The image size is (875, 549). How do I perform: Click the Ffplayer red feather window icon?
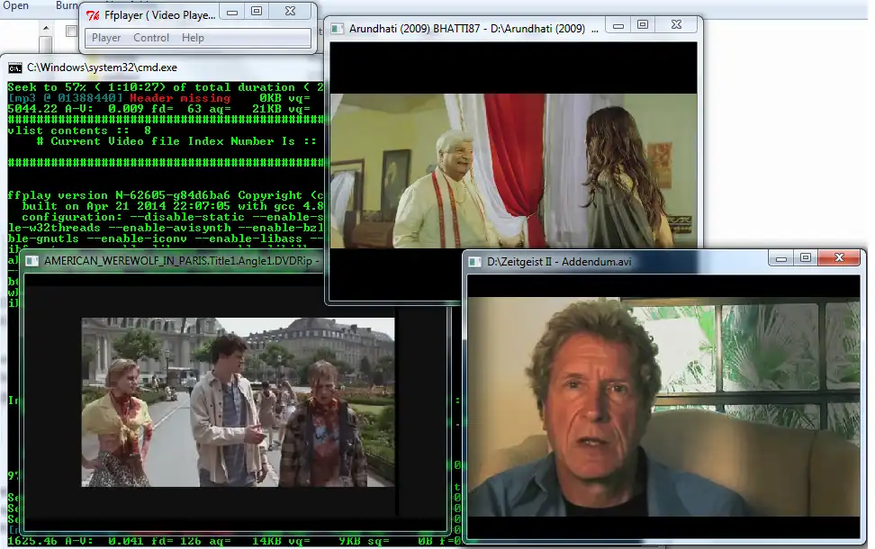93,15
